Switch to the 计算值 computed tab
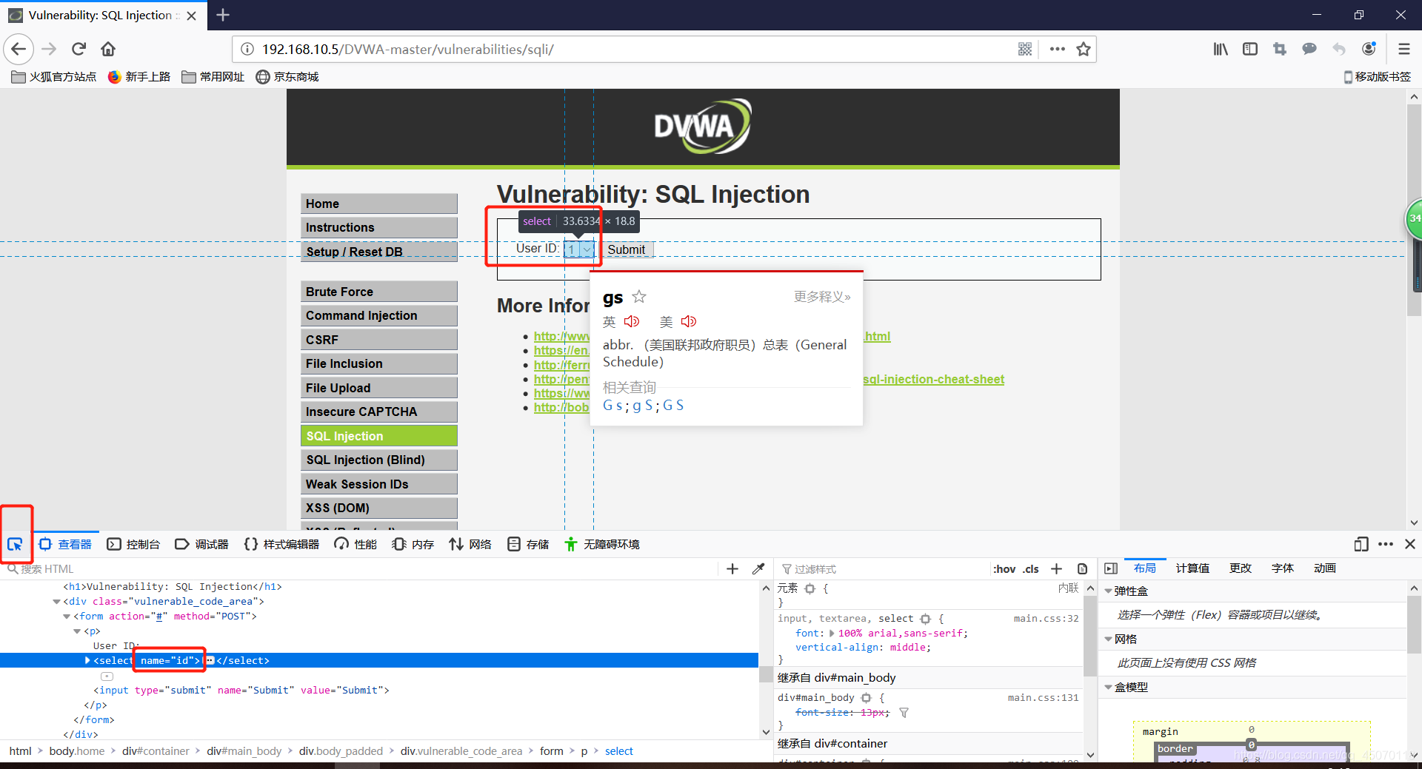1422x769 pixels. pyautogui.click(x=1192, y=568)
